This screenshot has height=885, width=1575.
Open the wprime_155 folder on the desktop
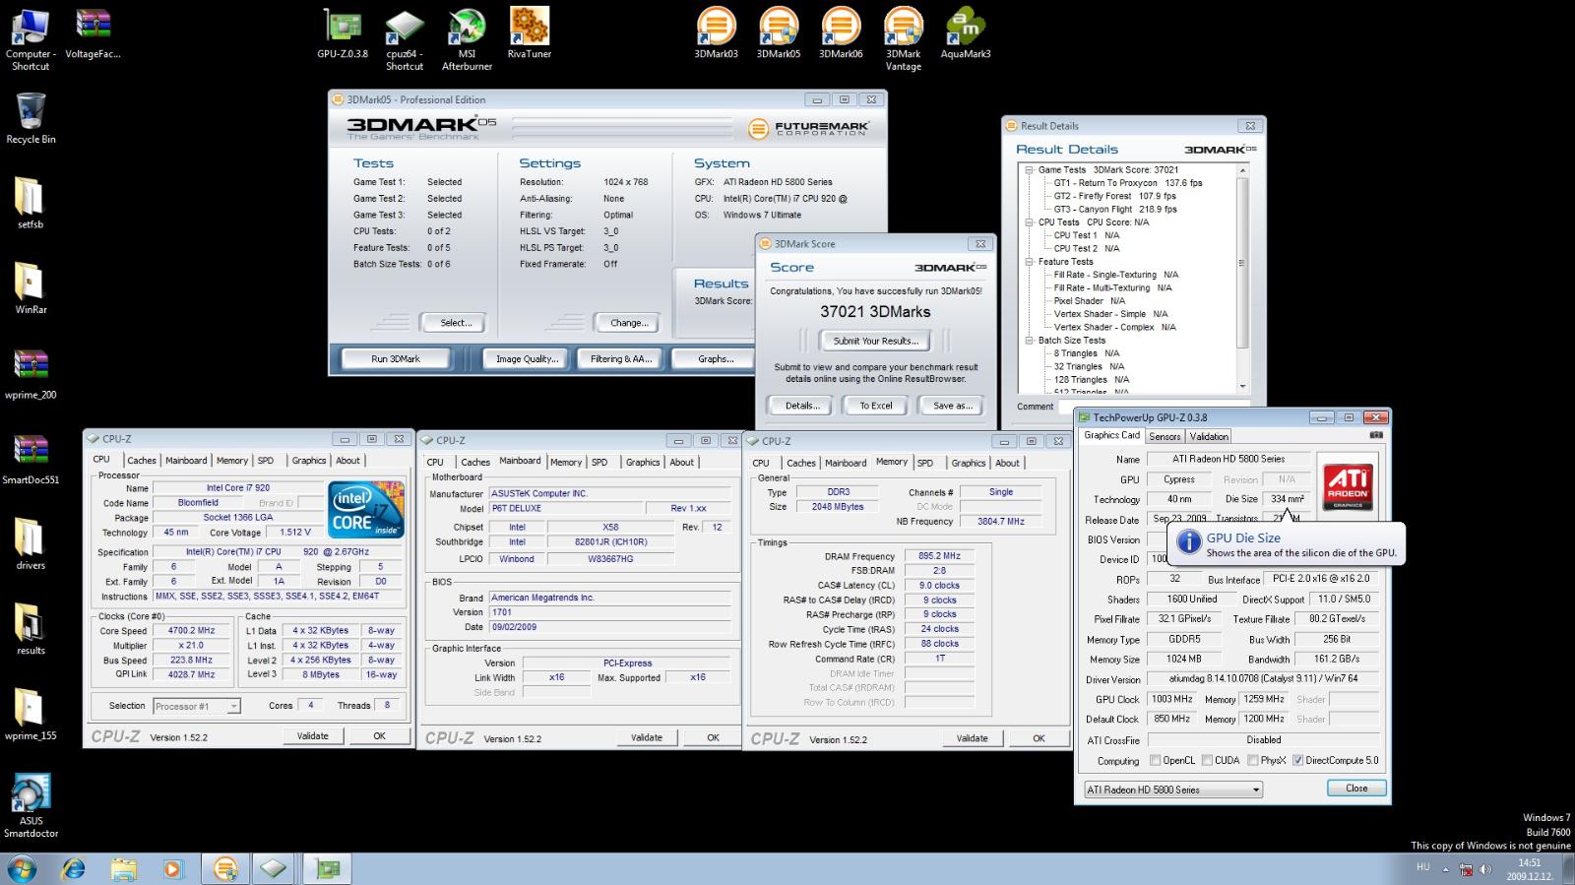(31, 716)
